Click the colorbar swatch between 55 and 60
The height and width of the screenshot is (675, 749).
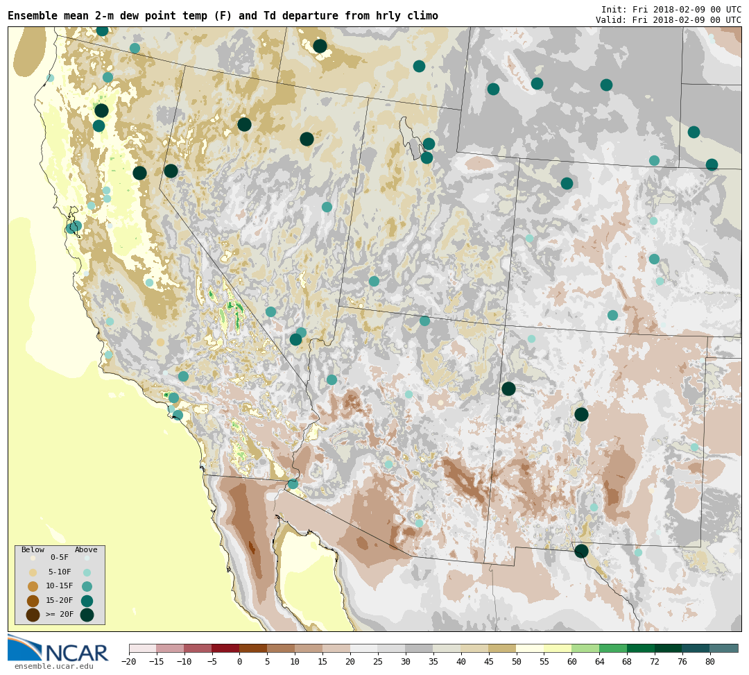558,649
